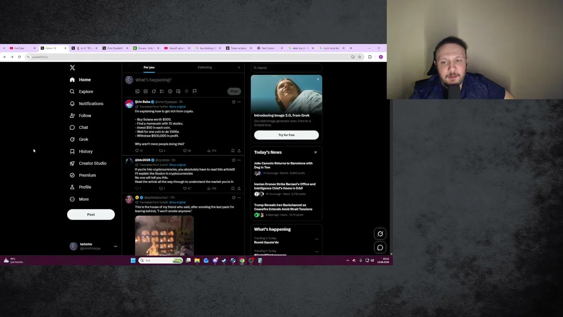Screen dimensions: 563x317
Task: Open the floating Grok button
Action: 380,234
